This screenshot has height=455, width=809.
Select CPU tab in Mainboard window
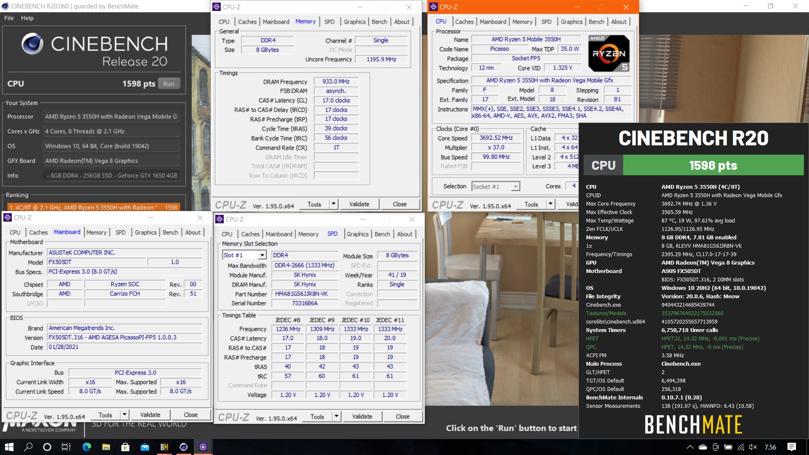tap(15, 233)
